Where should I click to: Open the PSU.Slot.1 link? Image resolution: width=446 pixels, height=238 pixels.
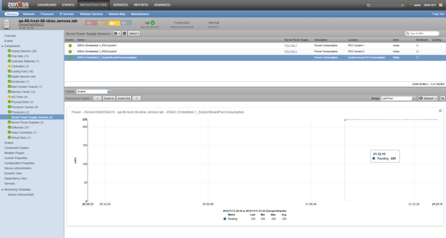coord(290,46)
